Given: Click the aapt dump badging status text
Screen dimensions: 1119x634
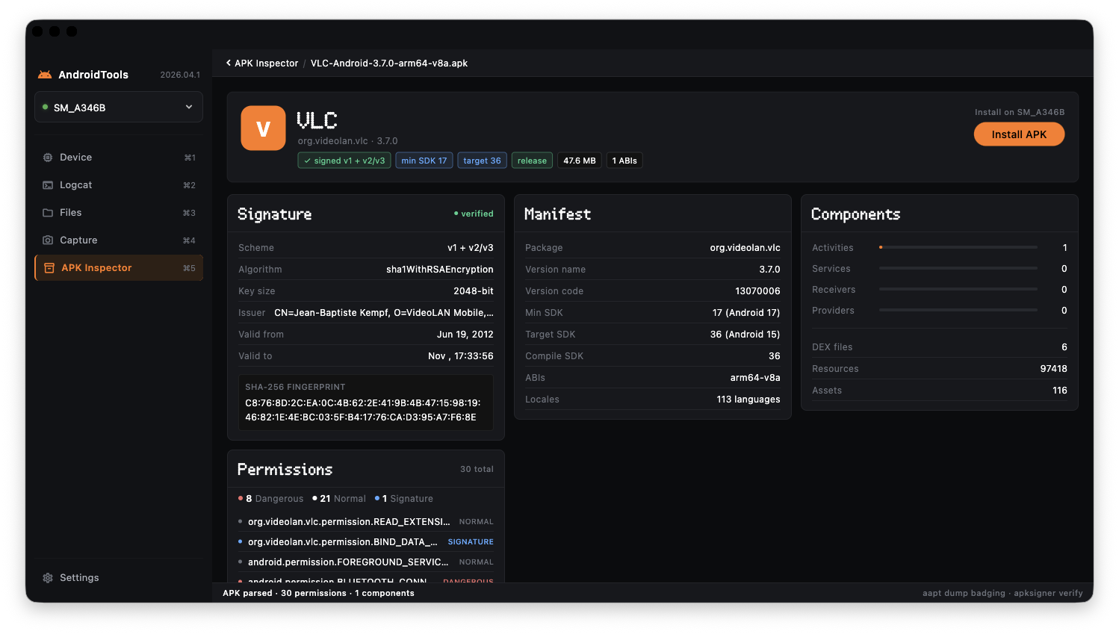Looking at the screenshot, I should tap(1002, 594).
